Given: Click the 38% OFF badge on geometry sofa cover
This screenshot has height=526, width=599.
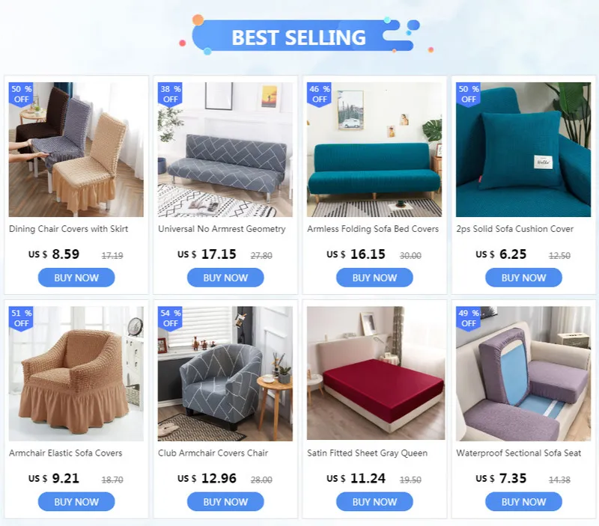Looking at the screenshot, I should tap(171, 94).
